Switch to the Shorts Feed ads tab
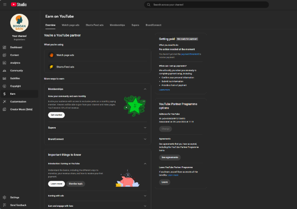Image resolution: width=297 pixels, height=209 pixels. click(x=95, y=25)
